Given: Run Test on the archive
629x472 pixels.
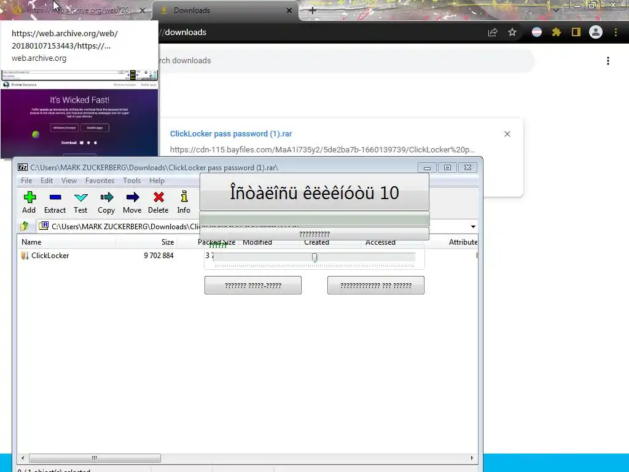Looking at the screenshot, I should pyautogui.click(x=80, y=202).
